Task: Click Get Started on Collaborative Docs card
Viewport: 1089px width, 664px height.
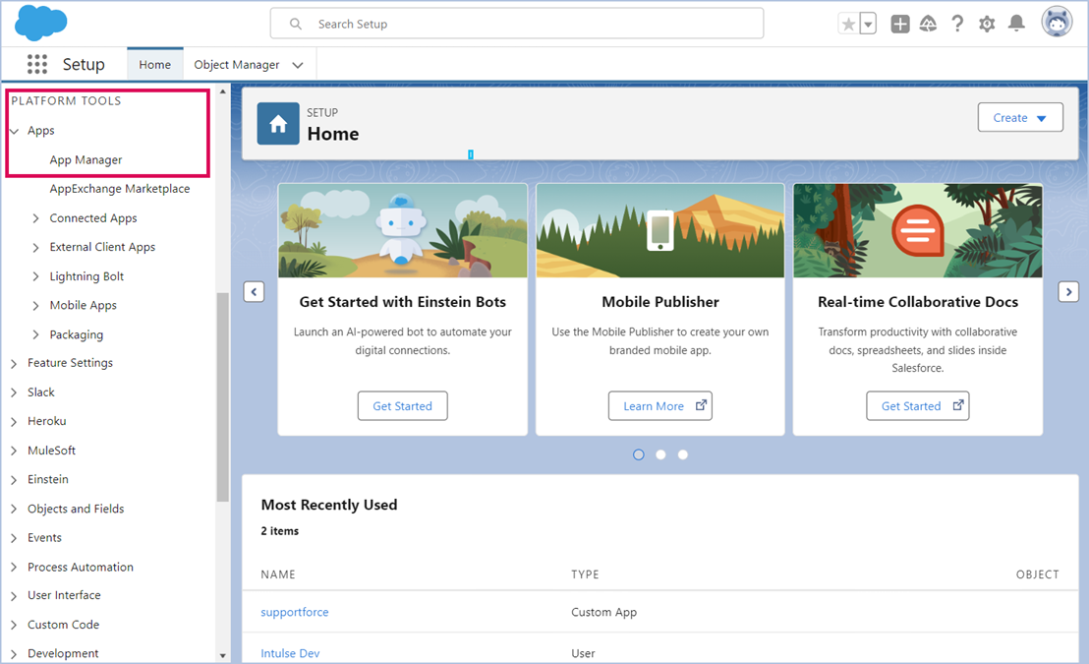Action: (917, 406)
